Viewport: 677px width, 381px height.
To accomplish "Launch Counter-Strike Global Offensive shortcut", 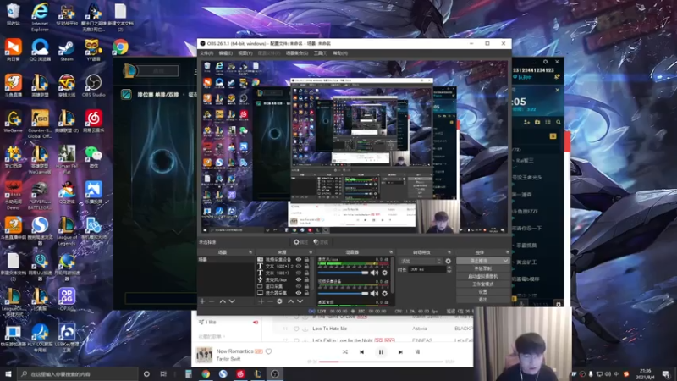I will [40, 124].
